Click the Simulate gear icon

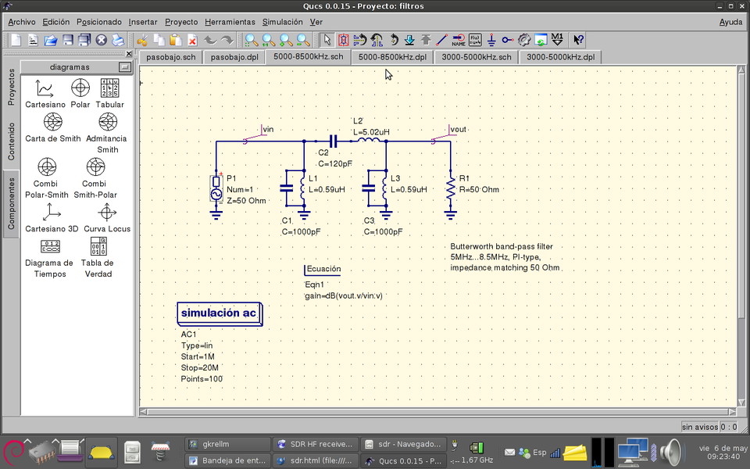pyautogui.click(x=524, y=40)
